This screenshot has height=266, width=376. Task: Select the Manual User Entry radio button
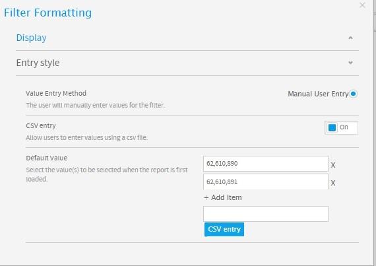(353, 94)
